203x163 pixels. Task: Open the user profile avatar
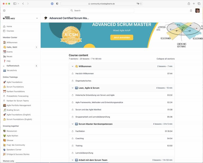[197, 11]
